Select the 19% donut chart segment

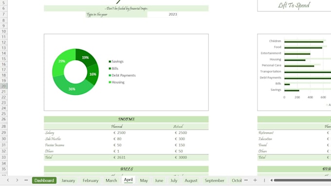(x=85, y=57)
